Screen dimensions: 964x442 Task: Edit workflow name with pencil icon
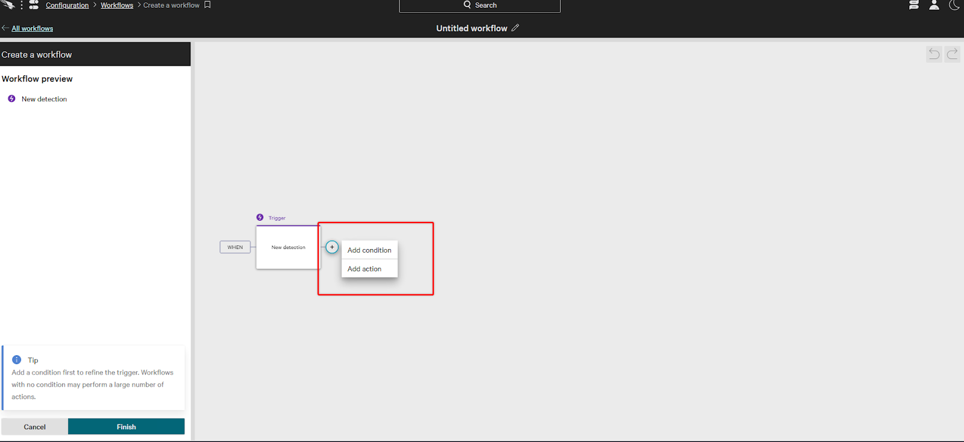click(515, 28)
